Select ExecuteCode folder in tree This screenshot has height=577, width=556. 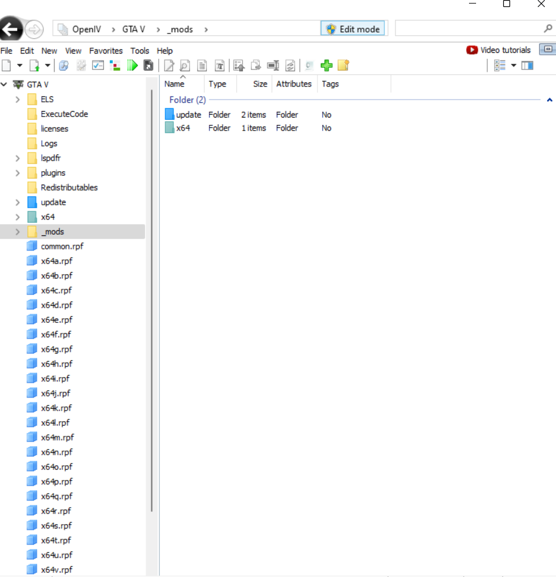(x=58, y=114)
